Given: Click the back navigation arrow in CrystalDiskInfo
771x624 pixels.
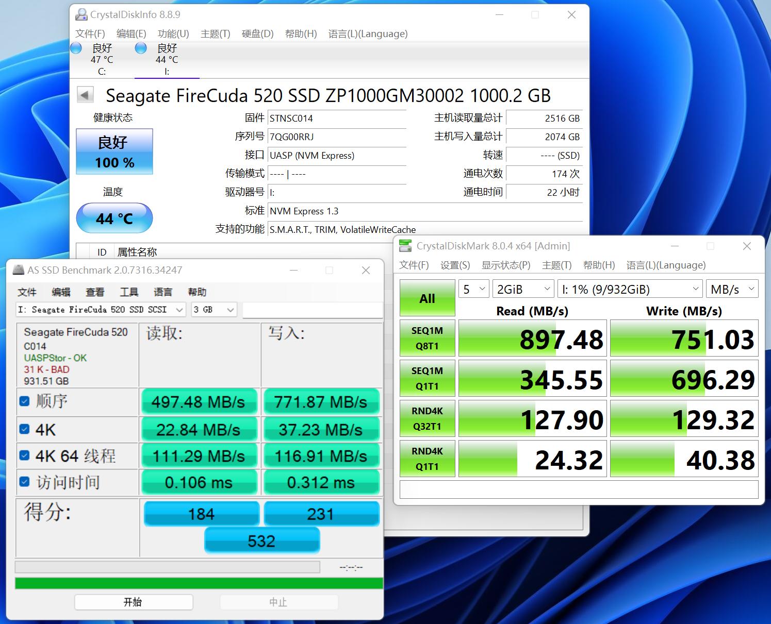Looking at the screenshot, I should pyautogui.click(x=86, y=95).
